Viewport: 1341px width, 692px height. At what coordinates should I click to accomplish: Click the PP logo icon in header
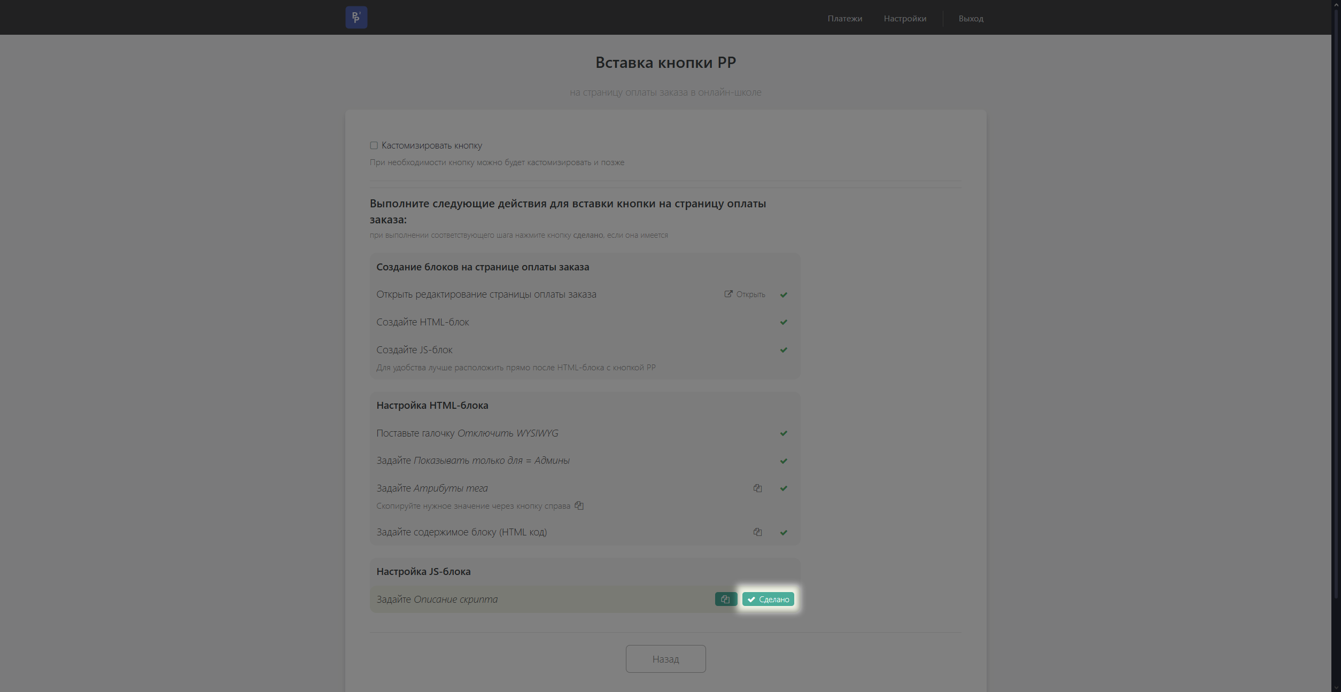[356, 18]
